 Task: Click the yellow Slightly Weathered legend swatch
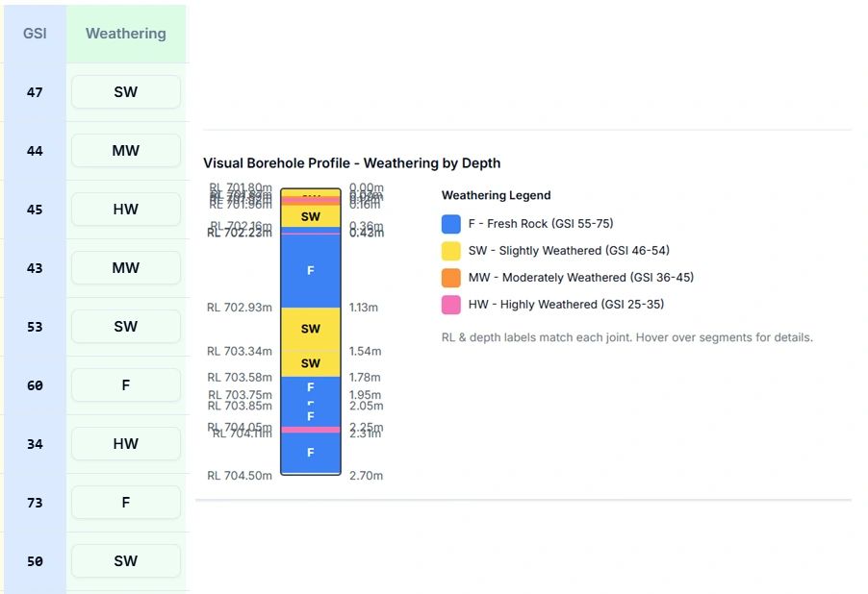[x=450, y=251]
